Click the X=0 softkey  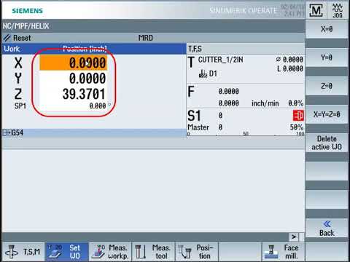pyautogui.click(x=327, y=29)
